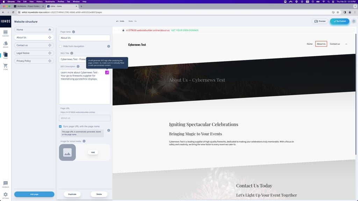The image size is (358, 201).
Task: Click the Re-Publish button
Action: tap(339, 21)
